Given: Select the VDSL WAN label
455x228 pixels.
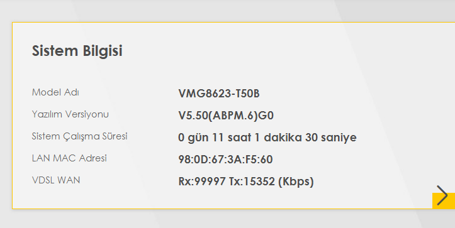Looking at the screenshot, I should [x=56, y=180].
